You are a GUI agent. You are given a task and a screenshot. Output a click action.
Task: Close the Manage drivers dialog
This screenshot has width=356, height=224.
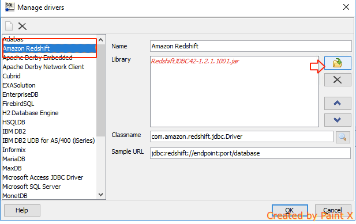click(x=346, y=7)
